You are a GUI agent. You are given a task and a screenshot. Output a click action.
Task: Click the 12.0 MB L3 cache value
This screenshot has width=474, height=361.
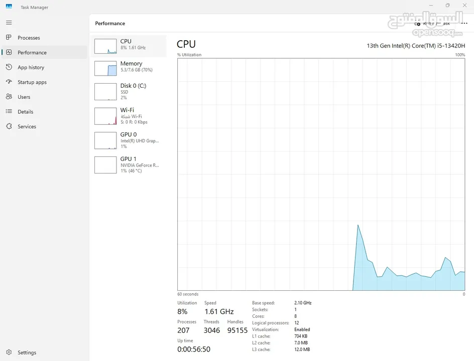(x=302, y=349)
